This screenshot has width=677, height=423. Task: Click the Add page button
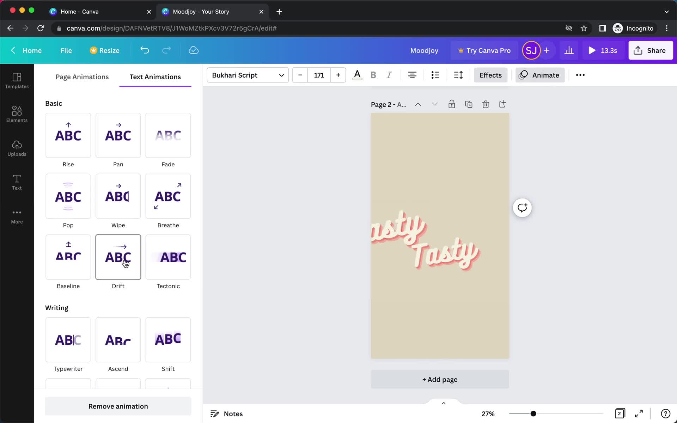(x=440, y=379)
